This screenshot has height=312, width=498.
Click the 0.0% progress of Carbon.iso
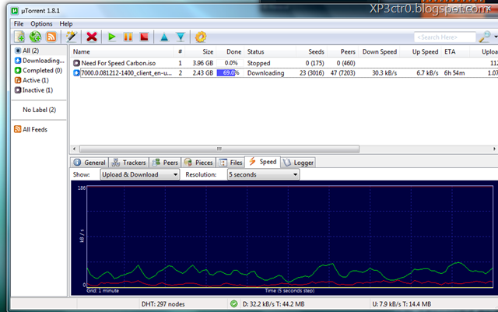coord(231,63)
